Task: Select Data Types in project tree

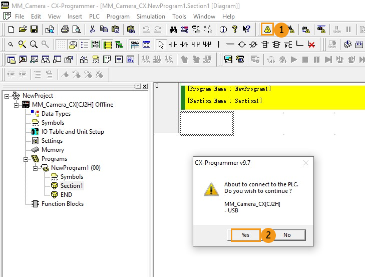Action: (56, 114)
